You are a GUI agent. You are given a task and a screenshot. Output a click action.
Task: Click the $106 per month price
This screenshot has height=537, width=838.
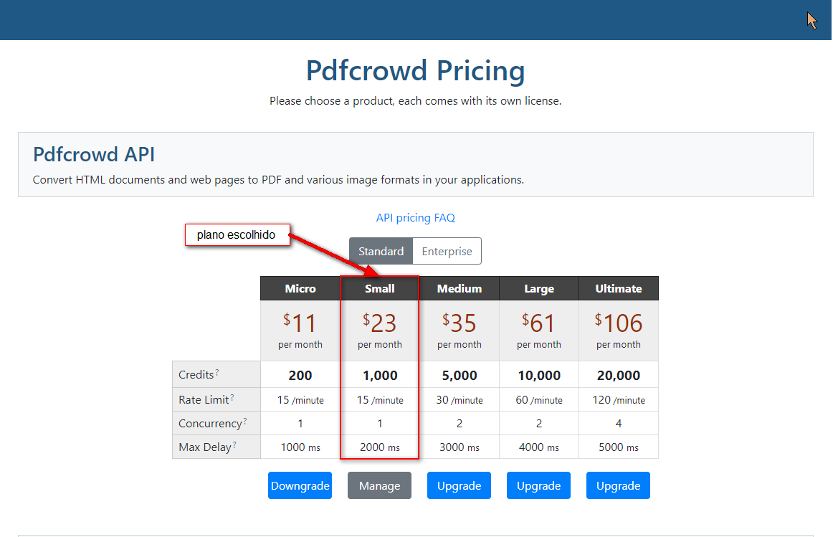click(x=618, y=324)
